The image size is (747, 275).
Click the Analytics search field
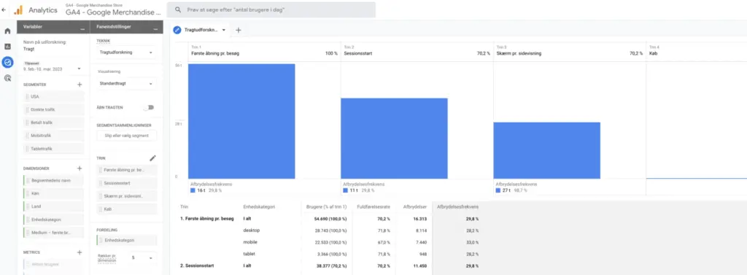tap(271, 9)
